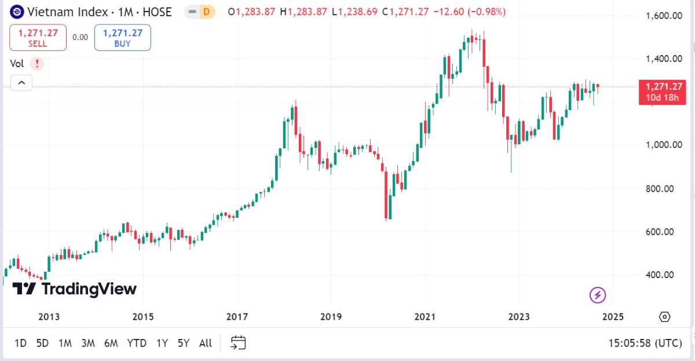Click the orange D data status badge

click(x=206, y=12)
